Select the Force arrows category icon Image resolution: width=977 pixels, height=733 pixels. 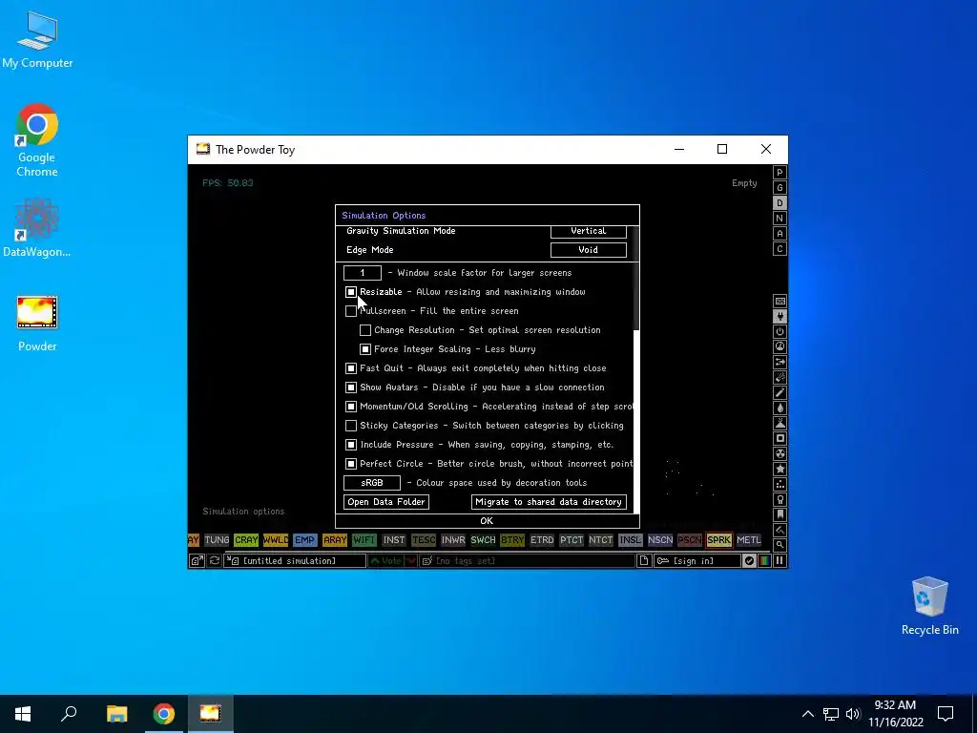coord(780,362)
